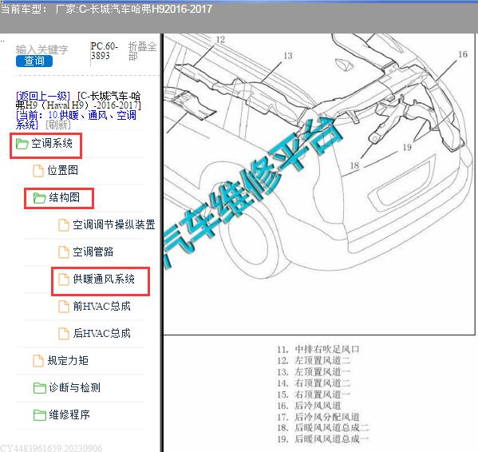Click the 供暖通风系统 document icon
Image resolution: width=478 pixels, height=452 pixels.
(x=63, y=280)
